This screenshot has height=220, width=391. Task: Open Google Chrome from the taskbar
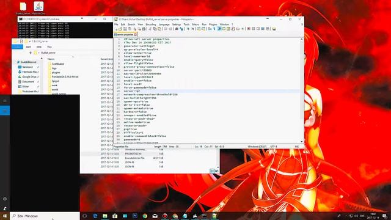(x=145, y=216)
